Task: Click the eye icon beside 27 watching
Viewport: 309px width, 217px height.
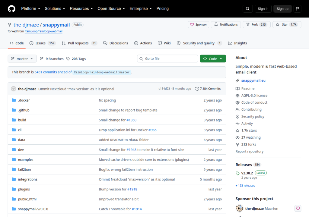Action: [x=237, y=138]
